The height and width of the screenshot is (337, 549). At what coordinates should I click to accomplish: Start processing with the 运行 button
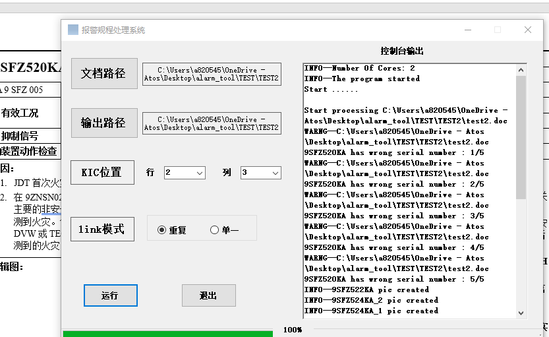click(110, 295)
